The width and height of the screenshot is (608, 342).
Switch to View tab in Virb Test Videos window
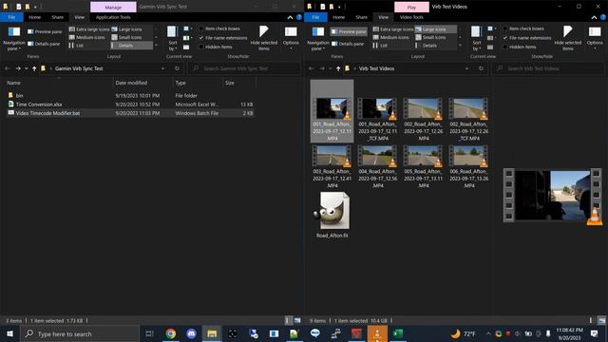coord(383,17)
